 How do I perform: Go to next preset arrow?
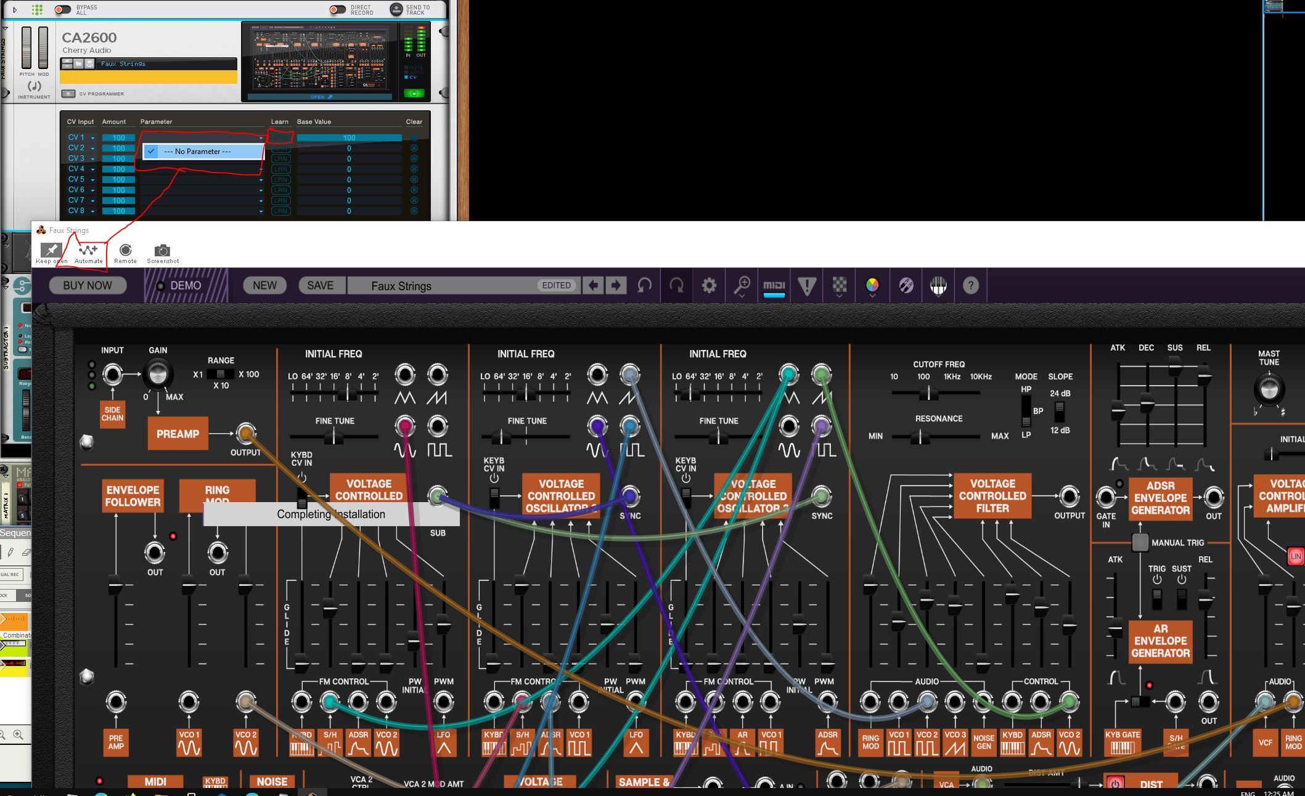point(615,285)
